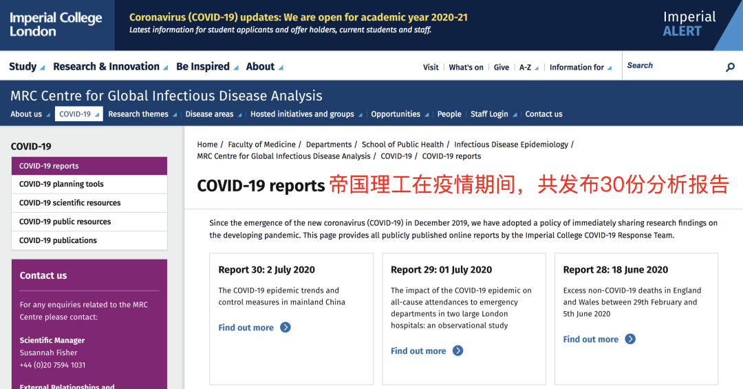
Task: Open the Be Inspired dropdown
Action: pos(207,67)
